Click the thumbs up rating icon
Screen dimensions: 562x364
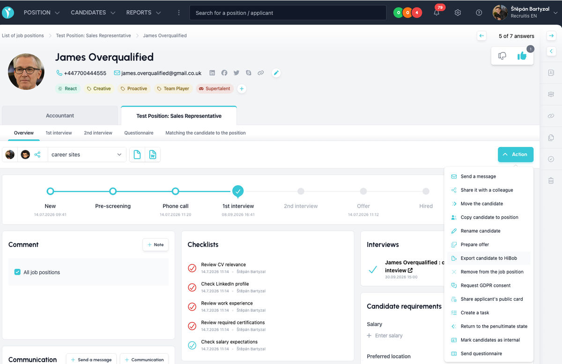pos(522,56)
